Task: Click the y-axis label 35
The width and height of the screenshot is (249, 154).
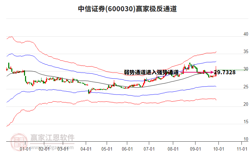Action: (x=246, y=51)
